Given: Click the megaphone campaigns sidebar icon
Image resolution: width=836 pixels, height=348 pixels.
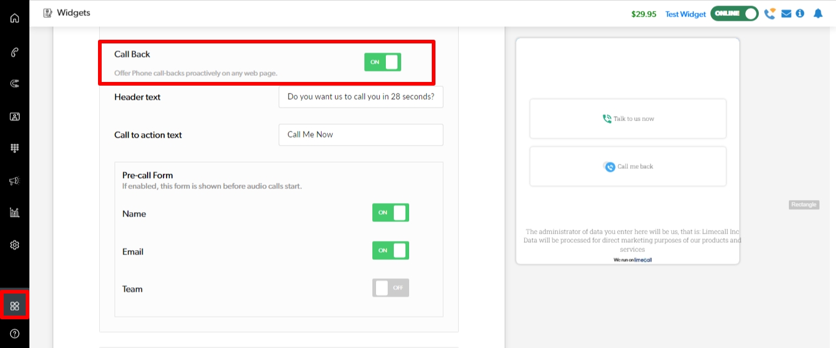Looking at the screenshot, I should [x=15, y=180].
